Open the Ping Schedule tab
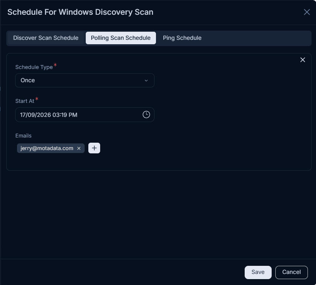Image resolution: width=316 pixels, height=285 pixels. (x=182, y=38)
